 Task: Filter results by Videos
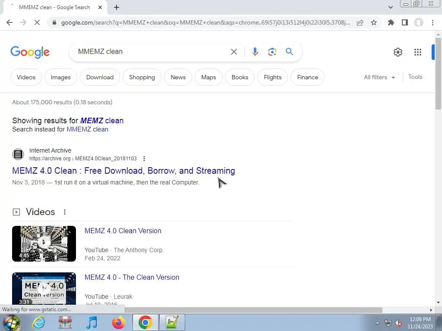point(26,77)
